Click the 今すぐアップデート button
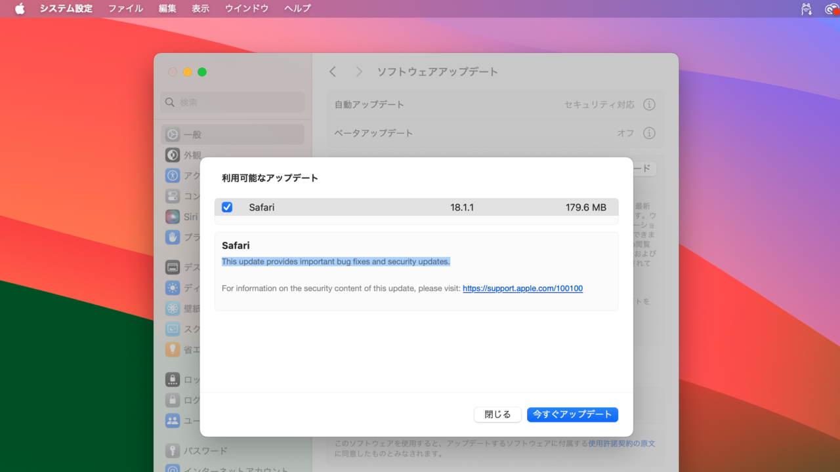The height and width of the screenshot is (472, 840). [x=572, y=414]
